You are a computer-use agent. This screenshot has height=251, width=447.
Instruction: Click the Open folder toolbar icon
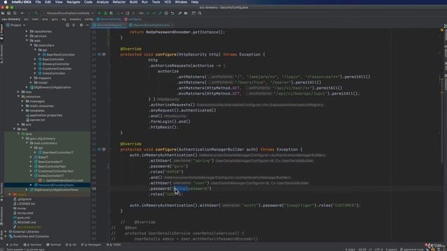(3, 13)
